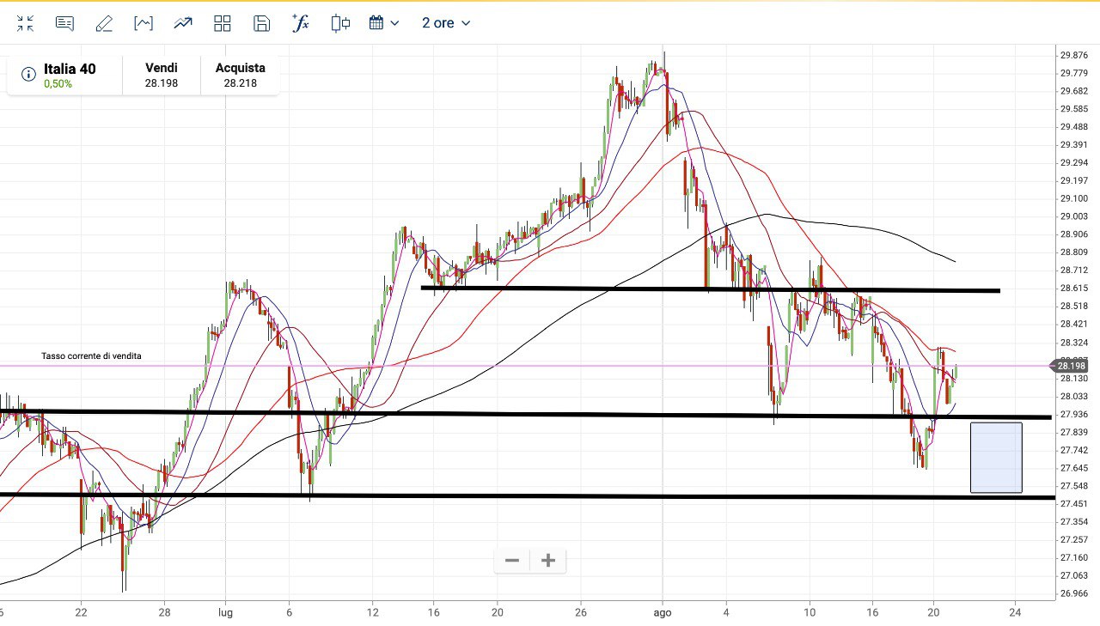
Task: Click the 'ago' marker on the time axis
Action: 662,613
